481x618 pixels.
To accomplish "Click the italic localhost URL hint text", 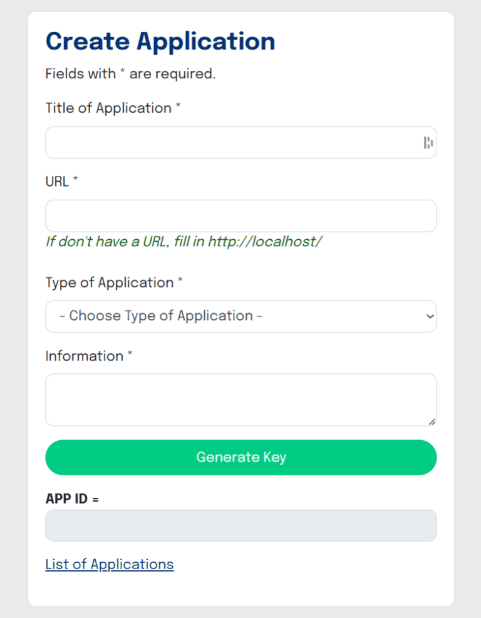I will click(x=184, y=241).
